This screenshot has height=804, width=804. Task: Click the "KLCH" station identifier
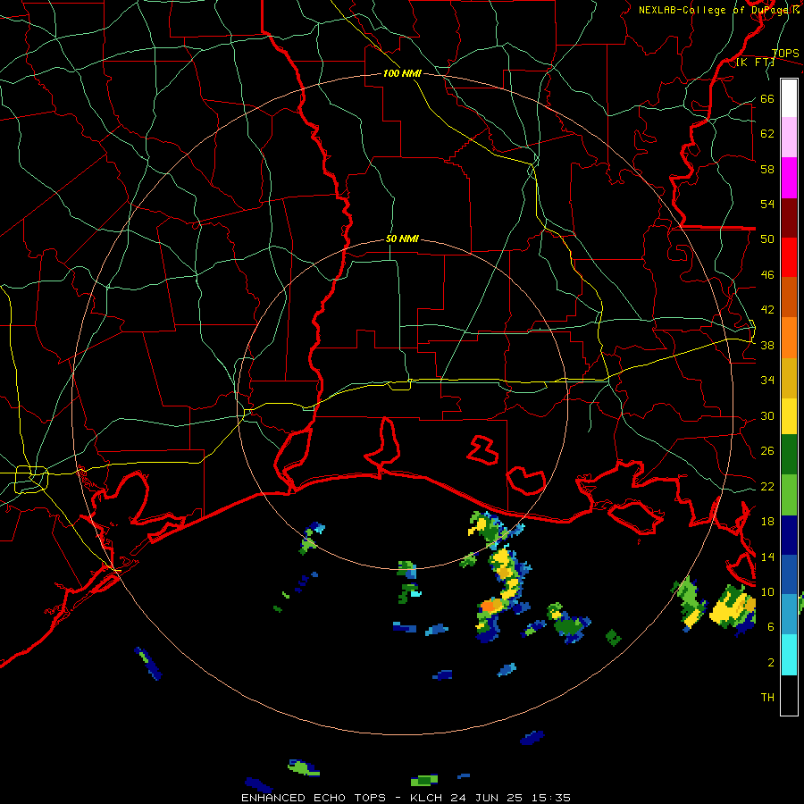click(428, 798)
